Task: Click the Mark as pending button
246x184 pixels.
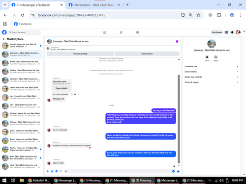Action: click(x=80, y=53)
